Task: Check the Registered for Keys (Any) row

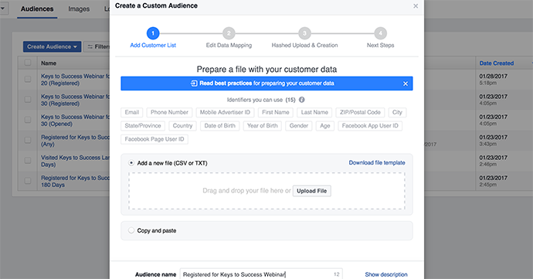Action: (28, 140)
